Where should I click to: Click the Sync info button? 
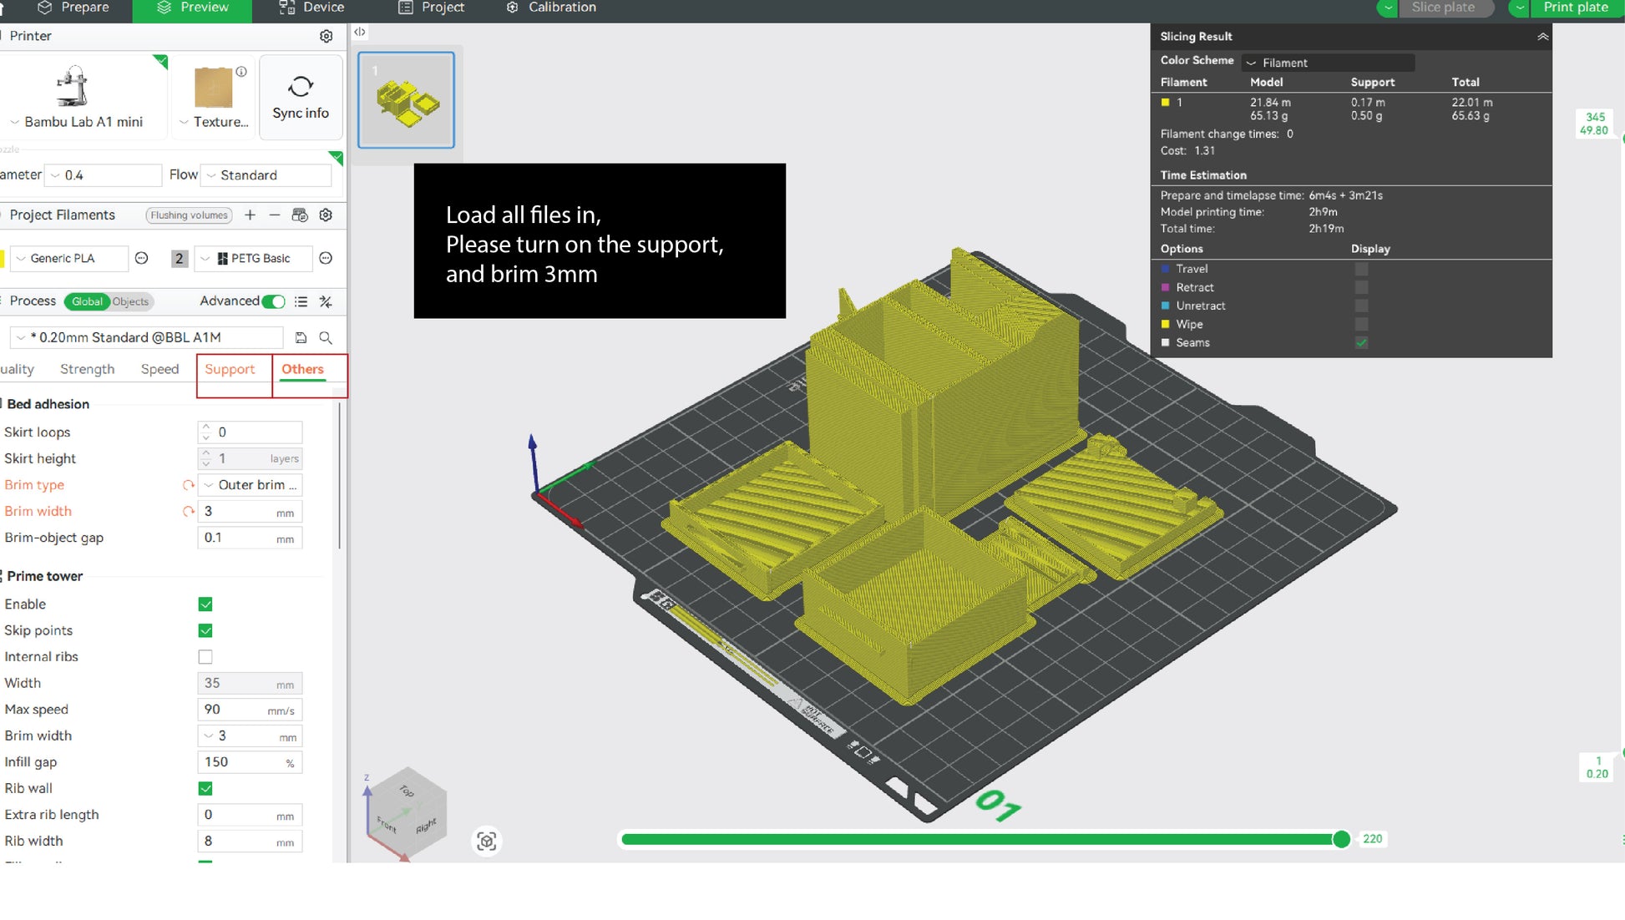301,98
